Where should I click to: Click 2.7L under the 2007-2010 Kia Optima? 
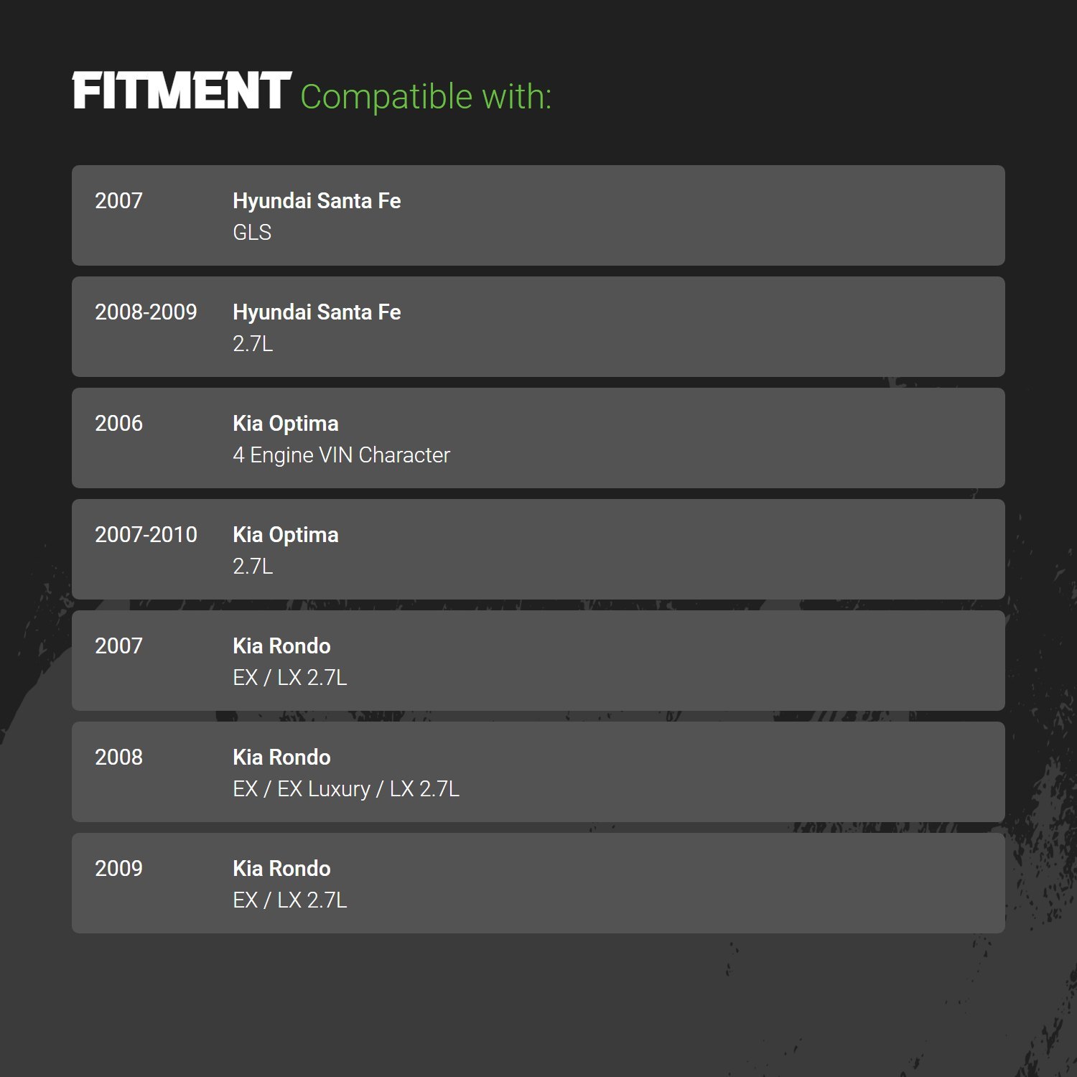click(253, 567)
